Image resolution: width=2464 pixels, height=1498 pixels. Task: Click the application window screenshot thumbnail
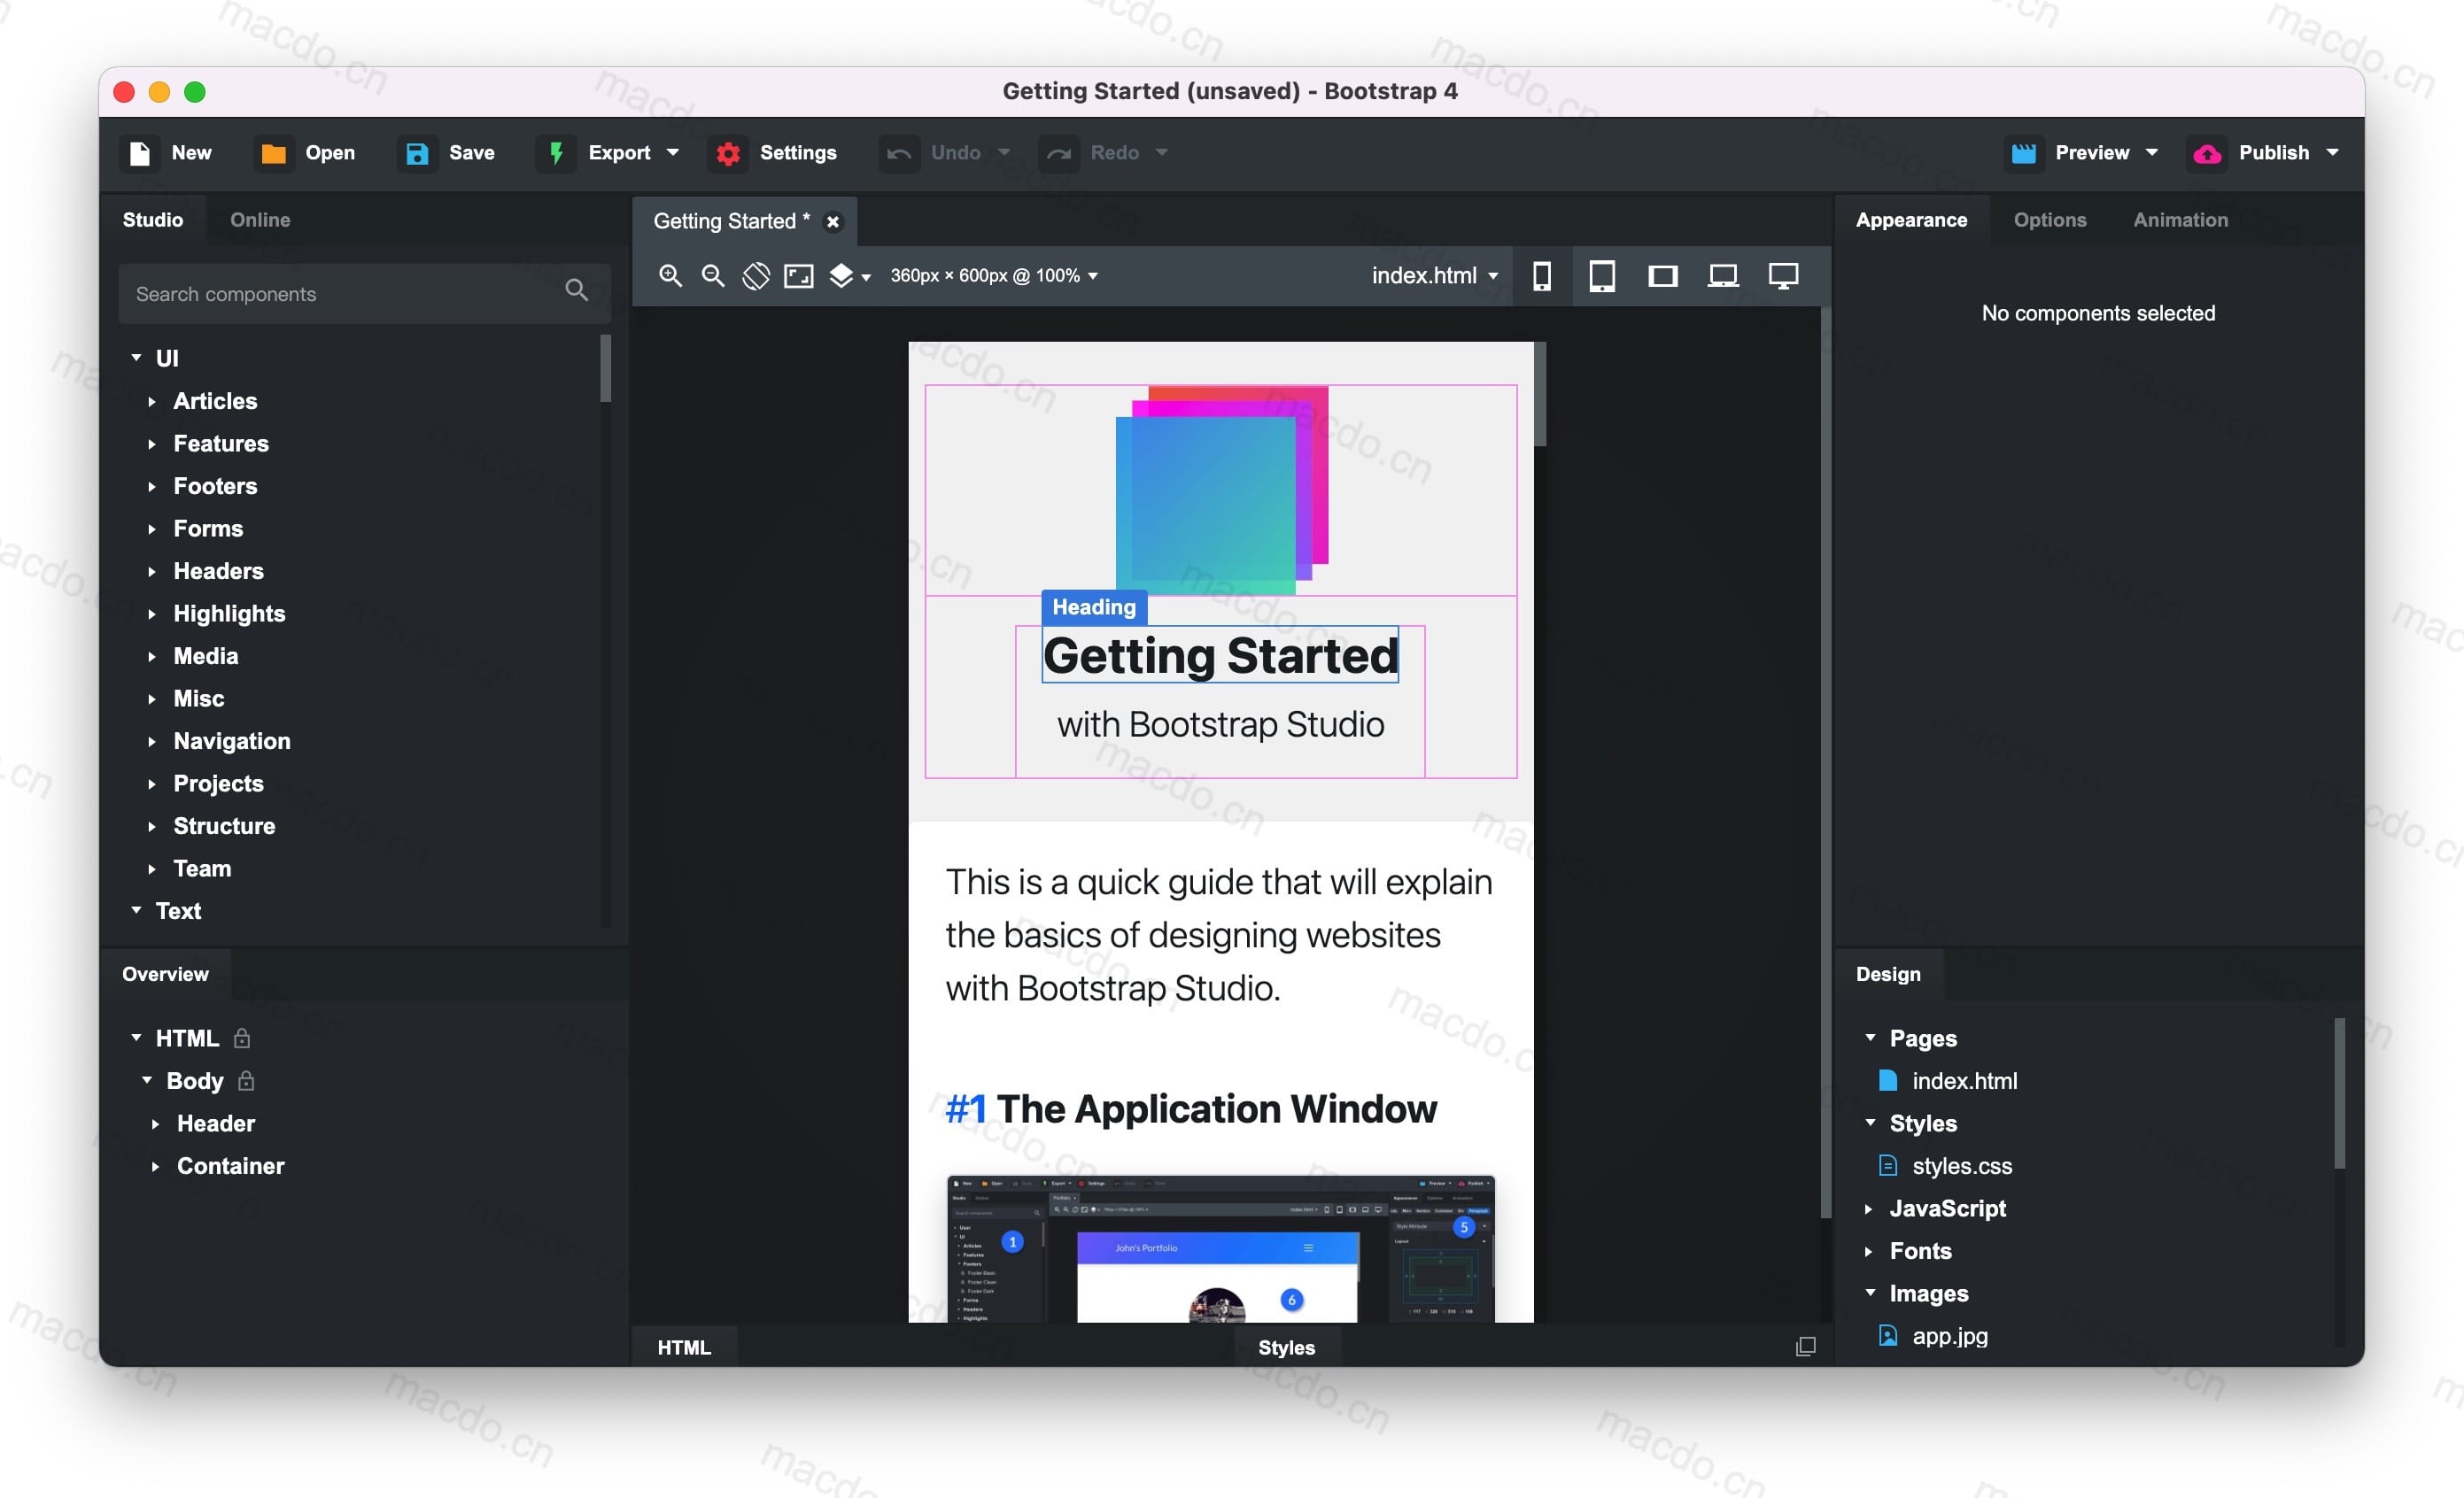click(x=1220, y=1249)
